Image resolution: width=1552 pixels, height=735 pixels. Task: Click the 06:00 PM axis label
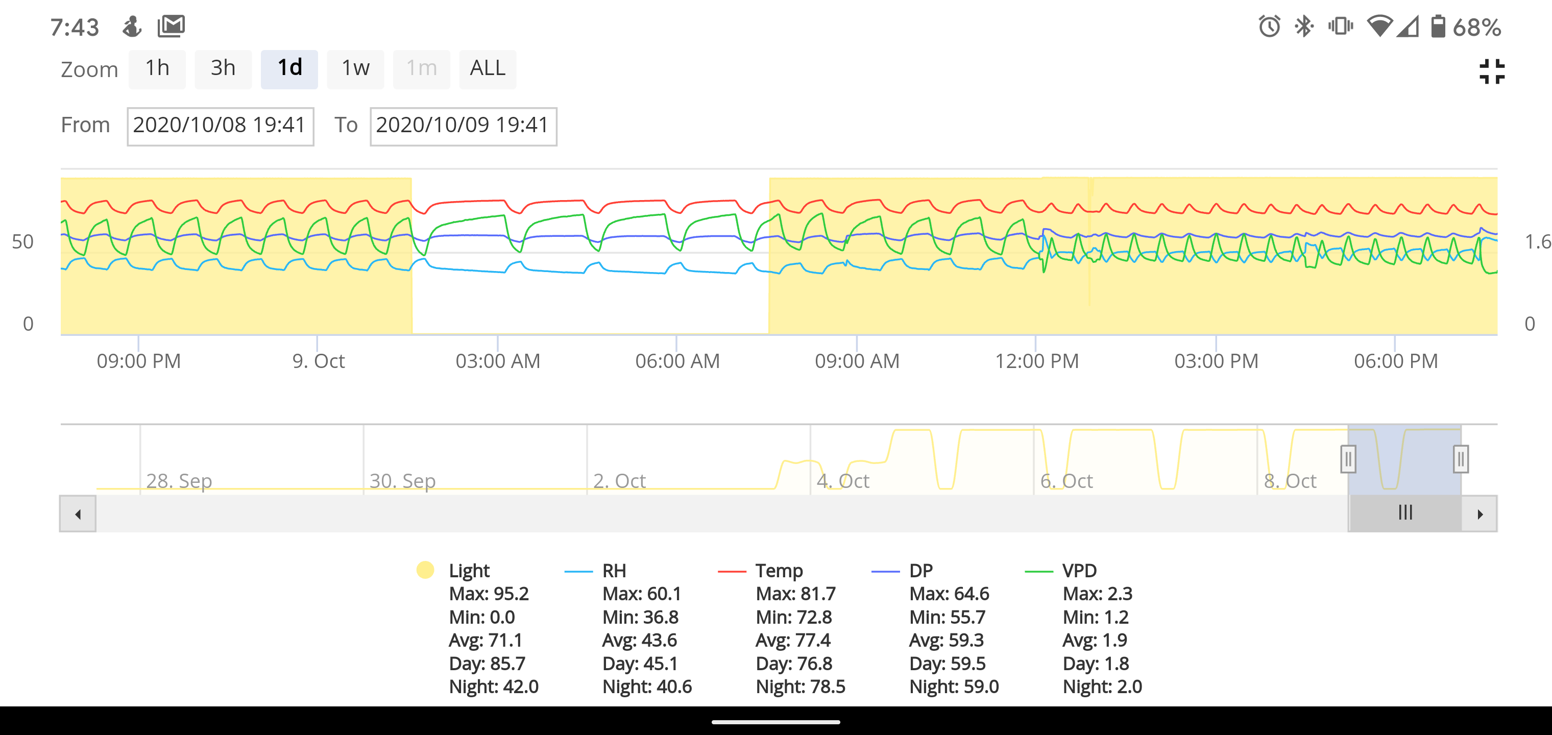(1395, 361)
